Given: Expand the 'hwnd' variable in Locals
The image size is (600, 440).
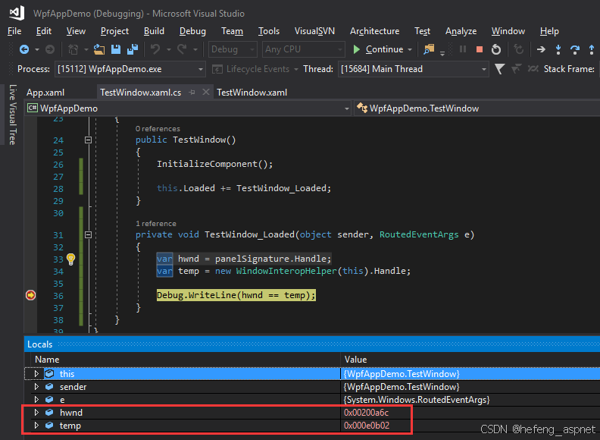Looking at the screenshot, I should 36,413.
